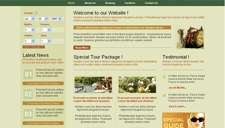Image resolution: width=225 pixels, height=128 pixels.
Task: Click the first testimonial star icon
Action: point(164,76)
